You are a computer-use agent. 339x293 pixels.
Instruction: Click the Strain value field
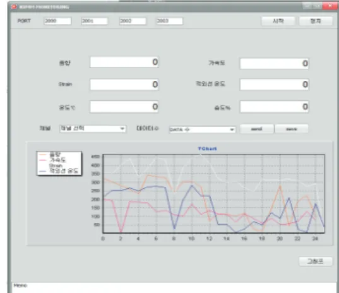124,85
